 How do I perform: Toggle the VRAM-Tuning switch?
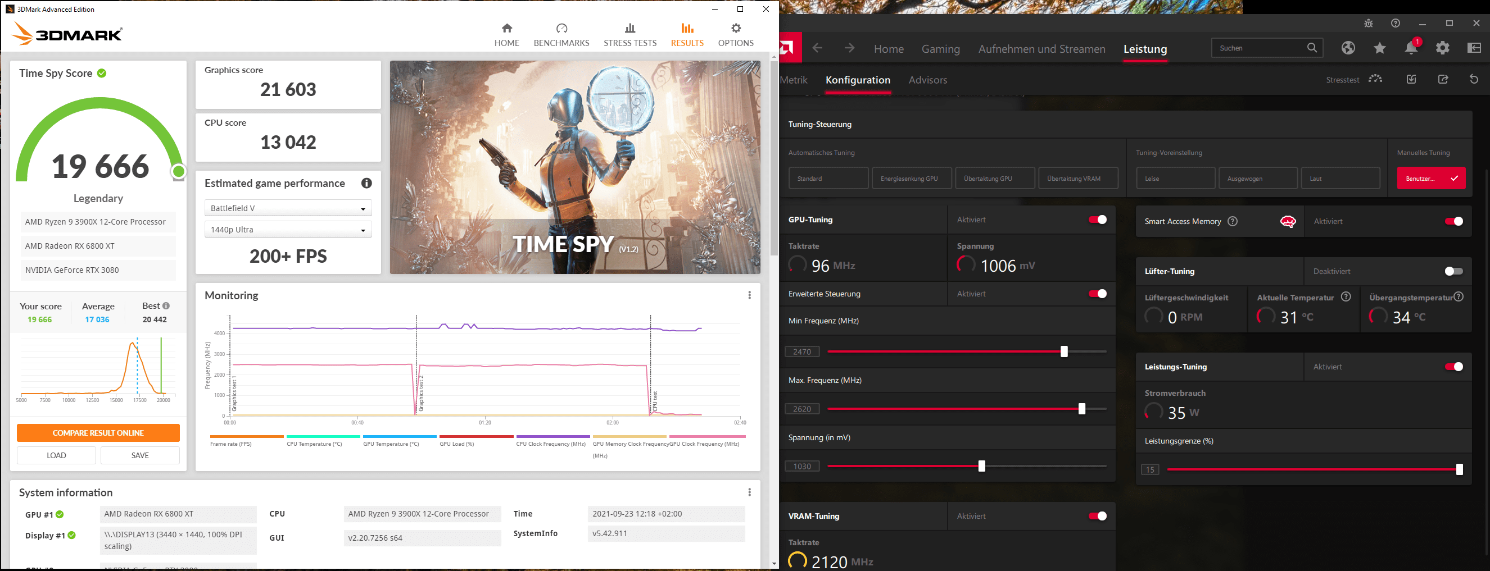1097,516
